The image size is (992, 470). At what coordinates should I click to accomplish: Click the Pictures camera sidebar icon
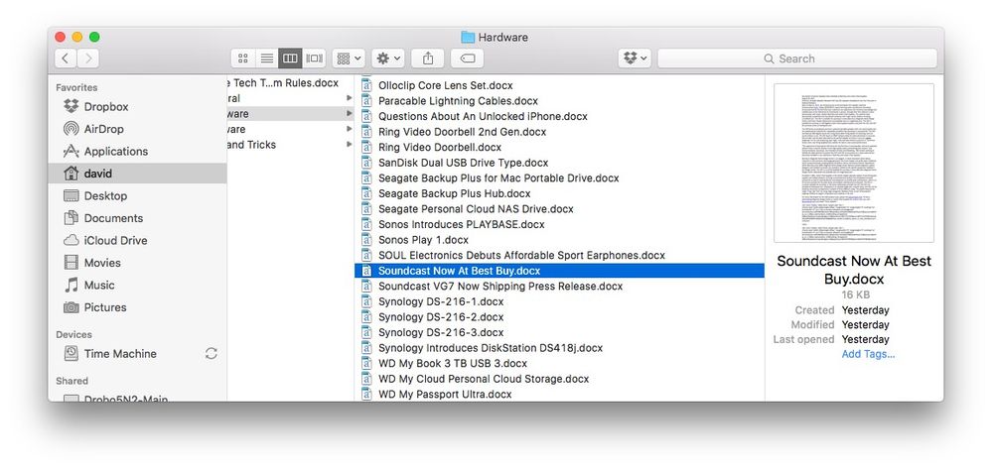[x=71, y=307]
